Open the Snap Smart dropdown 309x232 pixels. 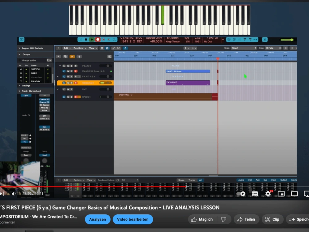pos(244,48)
